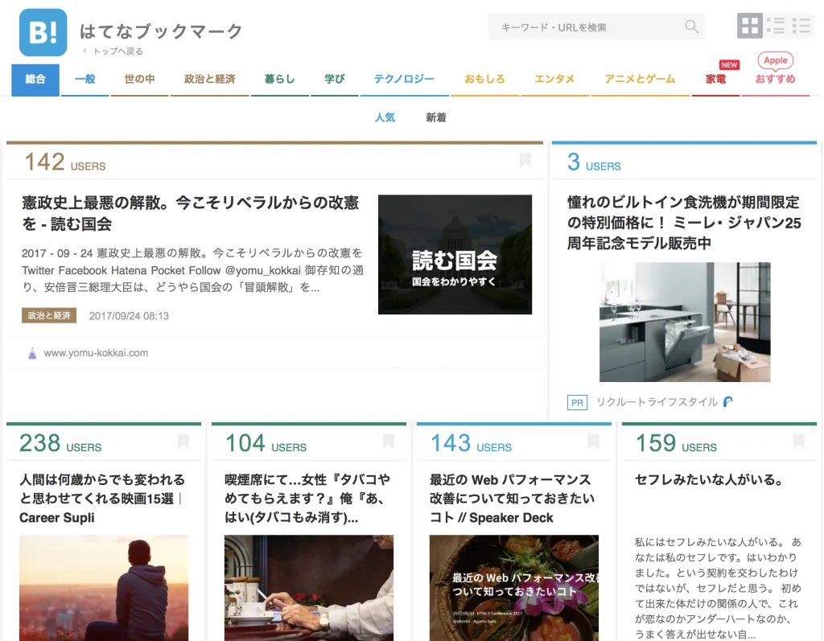Click the 143 USERS count
824x641 pixels.
(471, 443)
